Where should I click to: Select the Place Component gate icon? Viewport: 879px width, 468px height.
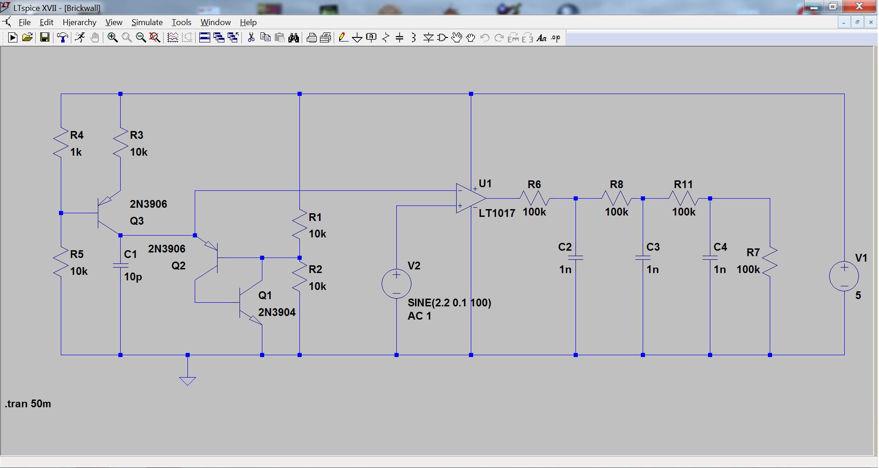coord(442,38)
